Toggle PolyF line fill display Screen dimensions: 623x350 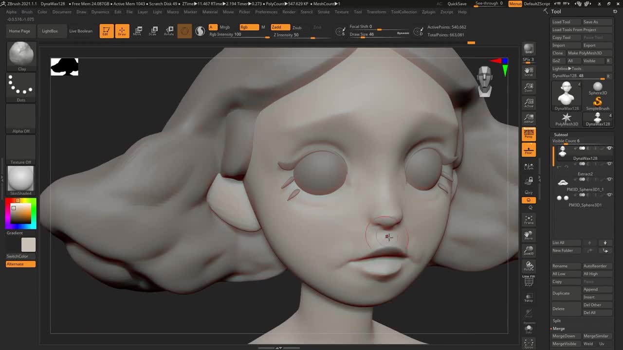pos(529,281)
